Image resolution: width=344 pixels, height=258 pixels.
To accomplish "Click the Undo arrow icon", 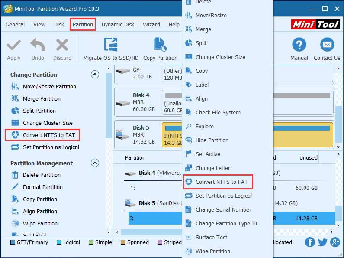I will tap(38, 45).
